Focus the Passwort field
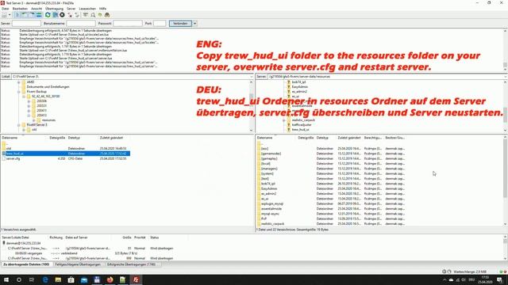Viewport: 508px width, 285px height. coord(128,23)
